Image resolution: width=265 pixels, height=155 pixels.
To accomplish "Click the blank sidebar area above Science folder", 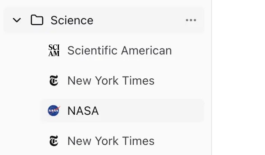I will coord(105,3).
